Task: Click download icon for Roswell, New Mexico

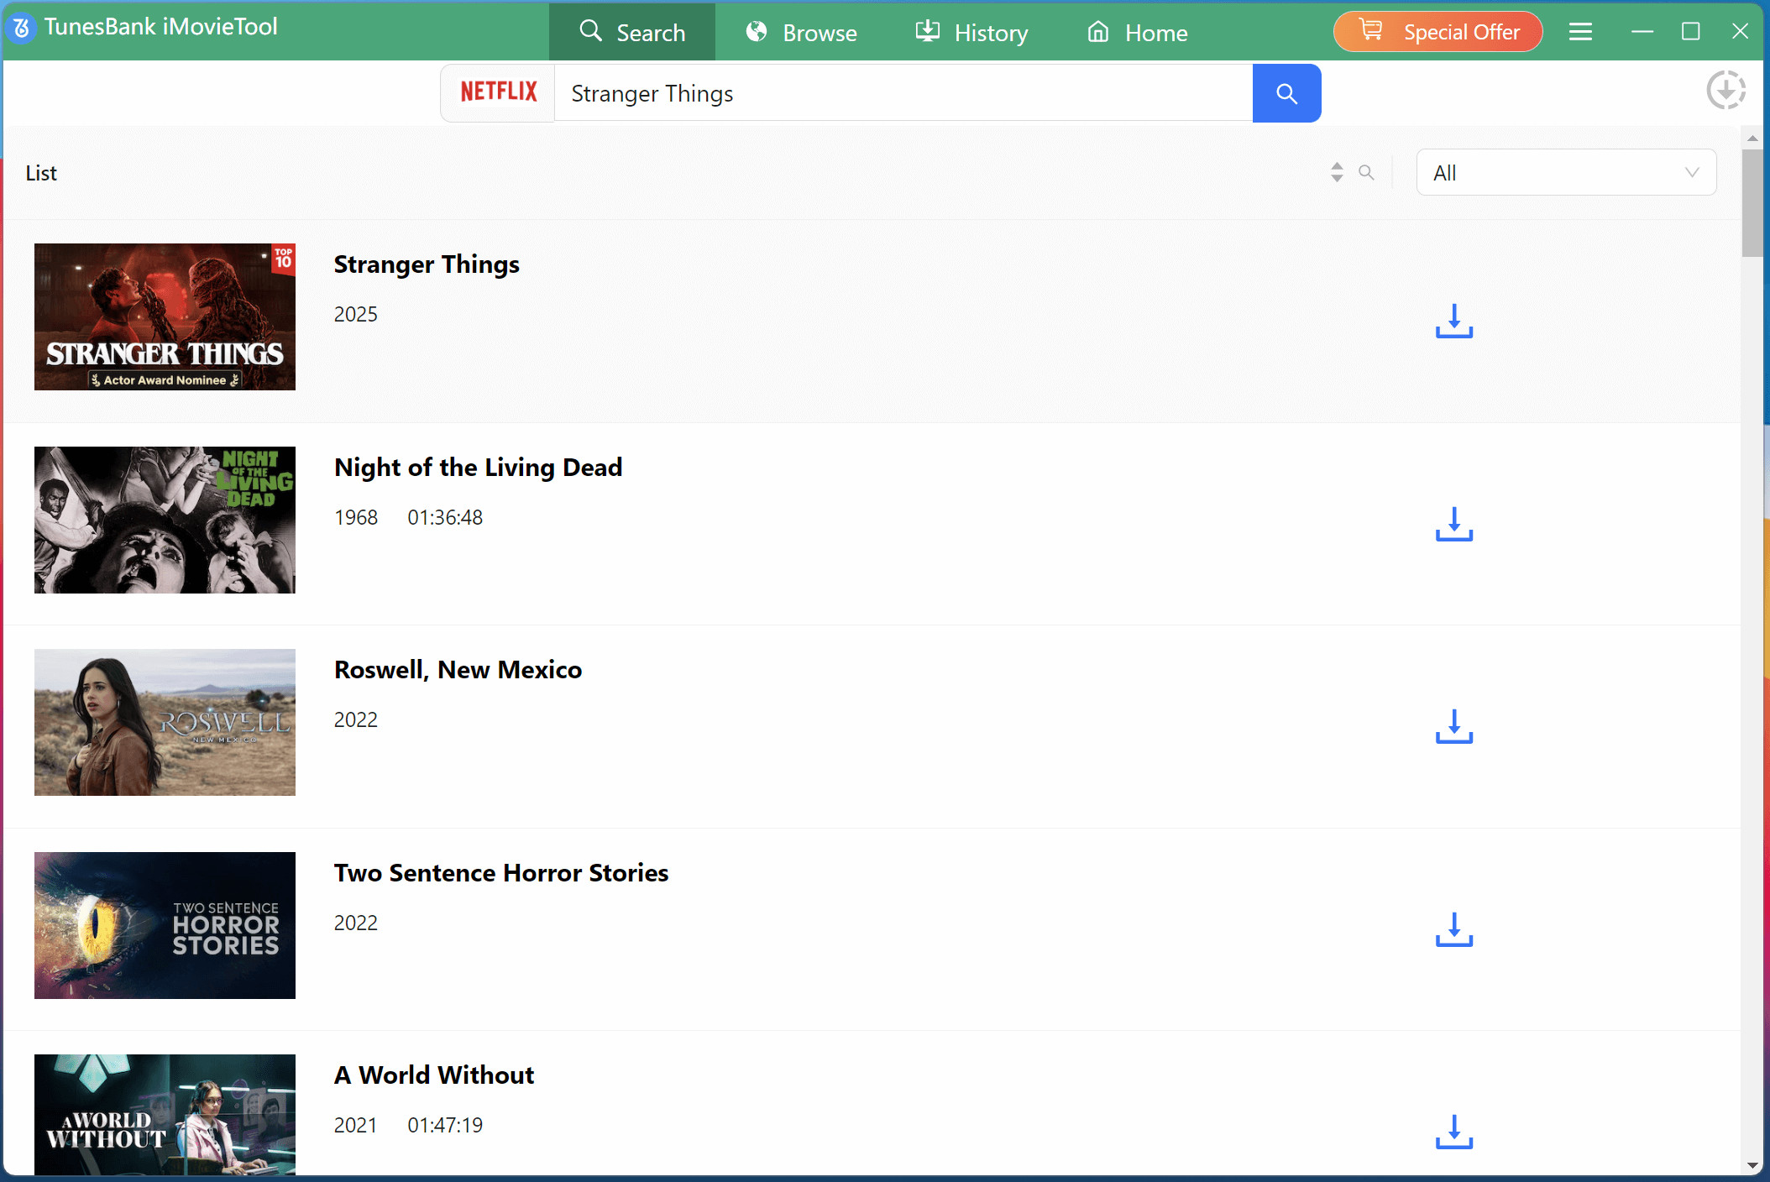Action: tap(1453, 727)
